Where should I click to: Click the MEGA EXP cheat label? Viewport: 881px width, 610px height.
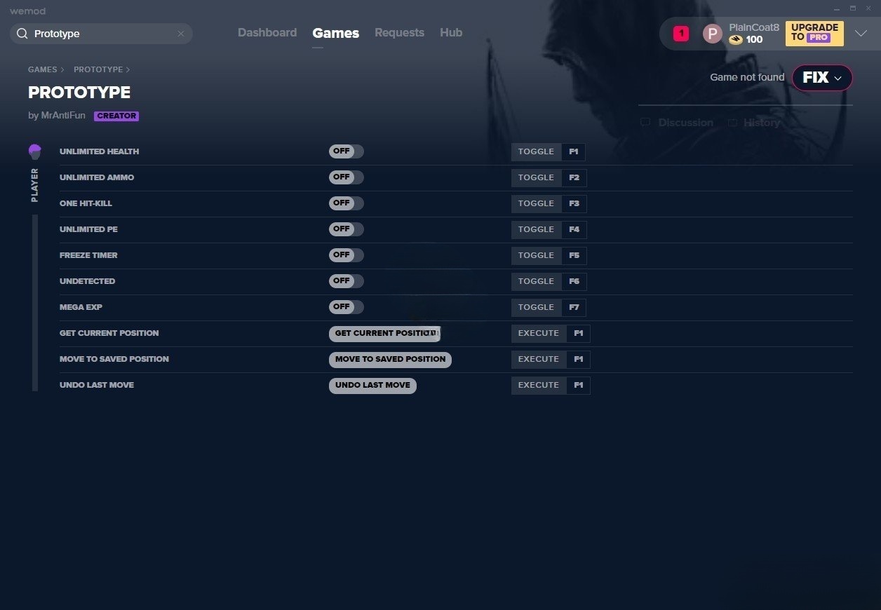click(81, 307)
